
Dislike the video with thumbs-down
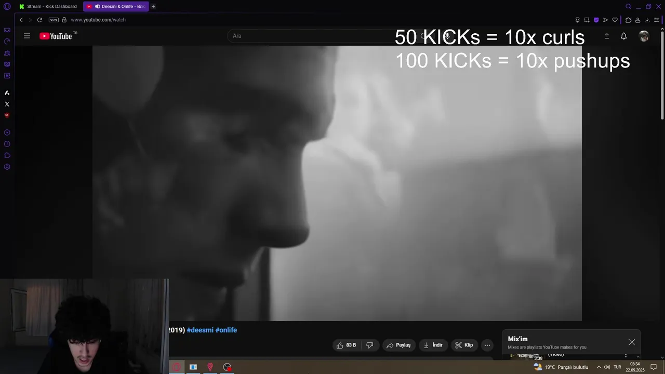[x=370, y=345]
